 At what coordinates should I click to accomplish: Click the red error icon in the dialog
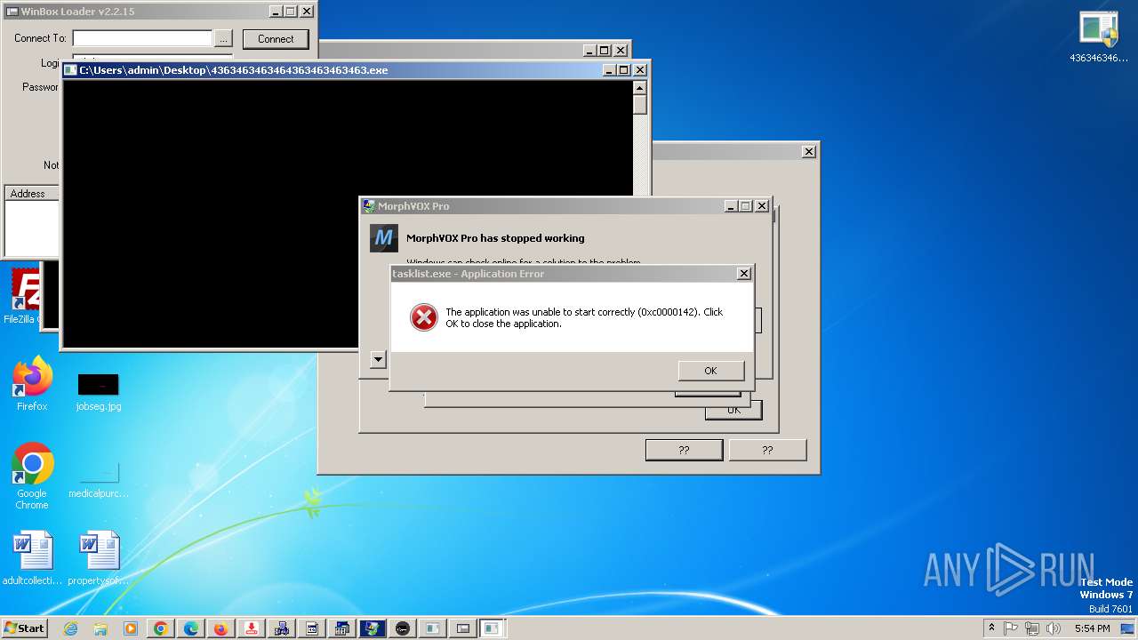pos(423,317)
